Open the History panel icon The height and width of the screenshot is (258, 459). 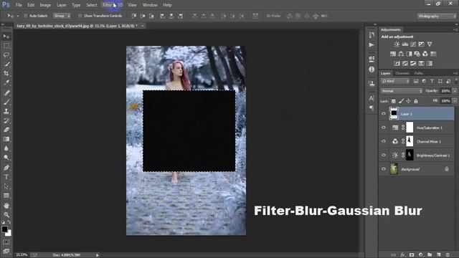pyautogui.click(x=372, y=35)
